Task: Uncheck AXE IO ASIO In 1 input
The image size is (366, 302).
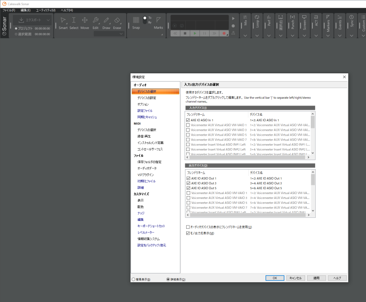Action: point(188,120)
